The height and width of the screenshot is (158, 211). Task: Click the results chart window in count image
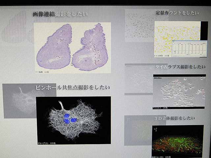coord(190,48)
